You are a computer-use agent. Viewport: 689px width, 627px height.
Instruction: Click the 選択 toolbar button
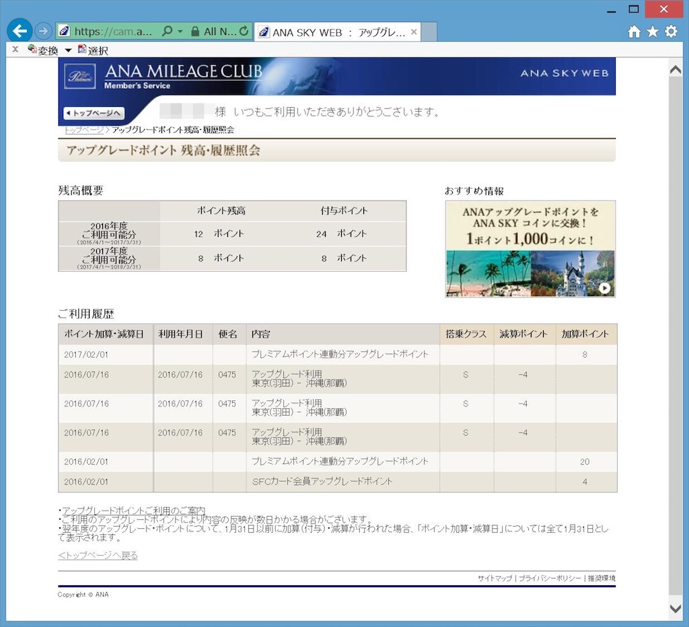93,50
